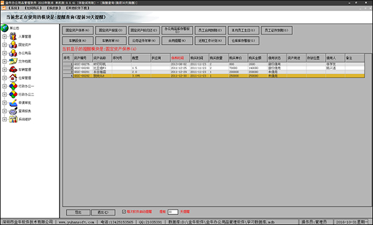Click the 购买金额 column header
Image resolution: width=373 pixels, height=225 pixels.
257,58
